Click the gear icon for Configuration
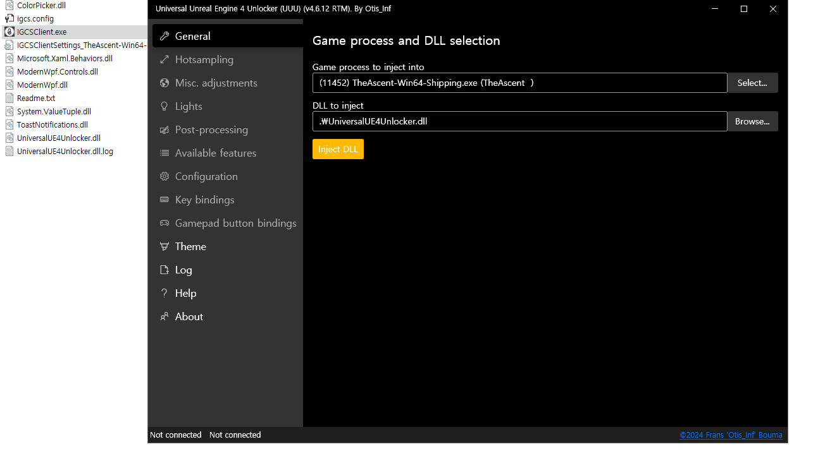The width and height of the screenshot is (818, 456). click(x=164, y=176)
